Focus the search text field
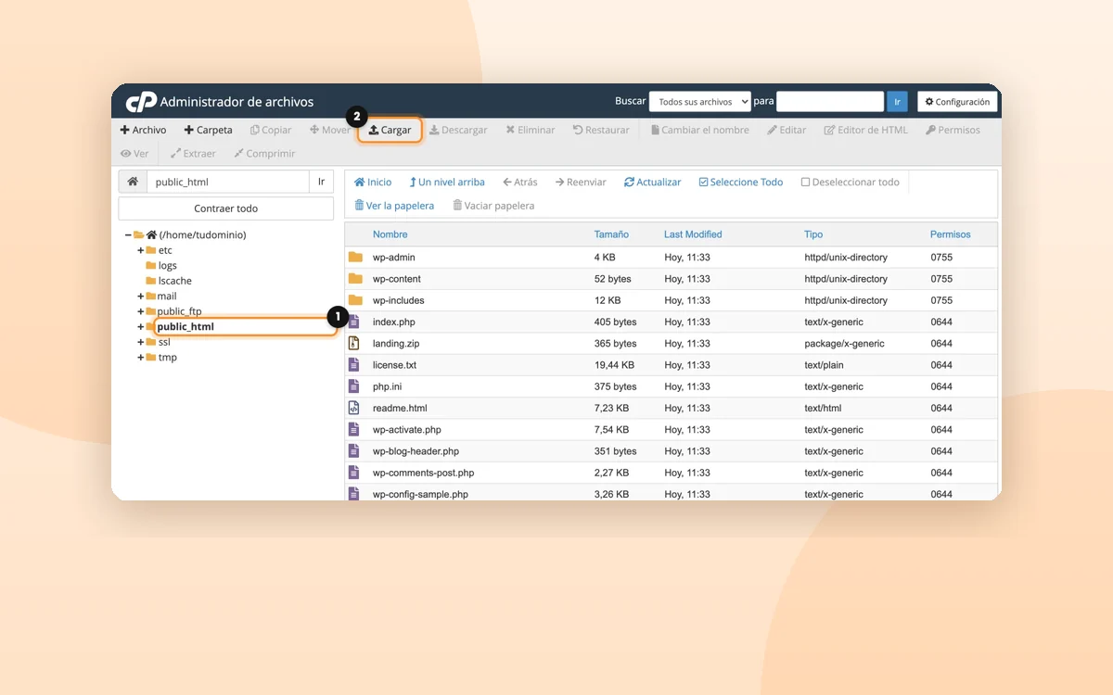Viewport: 1113px width, 695px height. click(830, 102)
